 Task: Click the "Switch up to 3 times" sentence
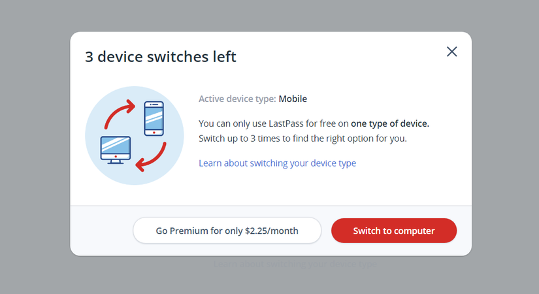tap(302, 139)
